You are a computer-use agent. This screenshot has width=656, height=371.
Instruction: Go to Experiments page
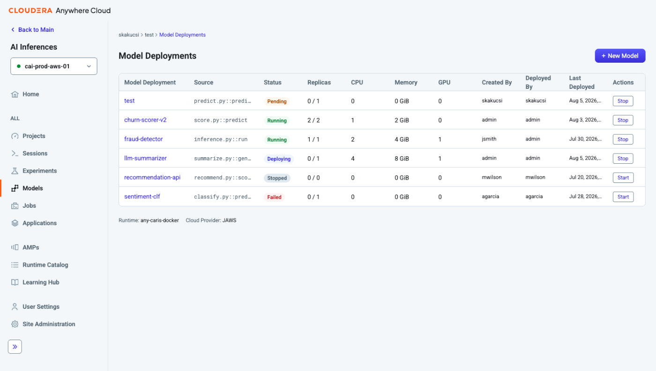pyautogui.click(x=39, y=171)
